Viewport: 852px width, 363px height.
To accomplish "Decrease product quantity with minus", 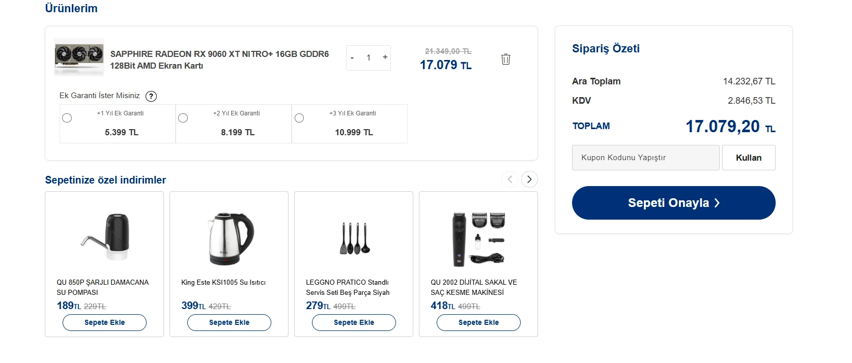I will [x=352, y=57].
